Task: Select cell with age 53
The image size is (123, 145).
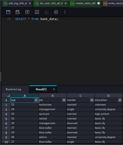Action: click(x=25, y=105)
